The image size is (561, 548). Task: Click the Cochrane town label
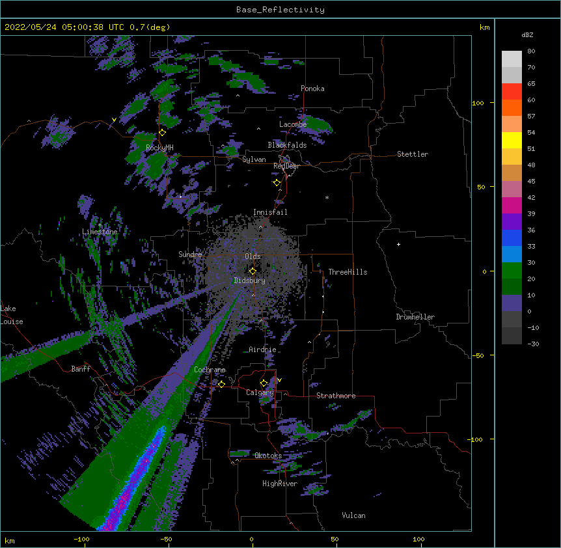pyautogui.click(x=210, y=370)
